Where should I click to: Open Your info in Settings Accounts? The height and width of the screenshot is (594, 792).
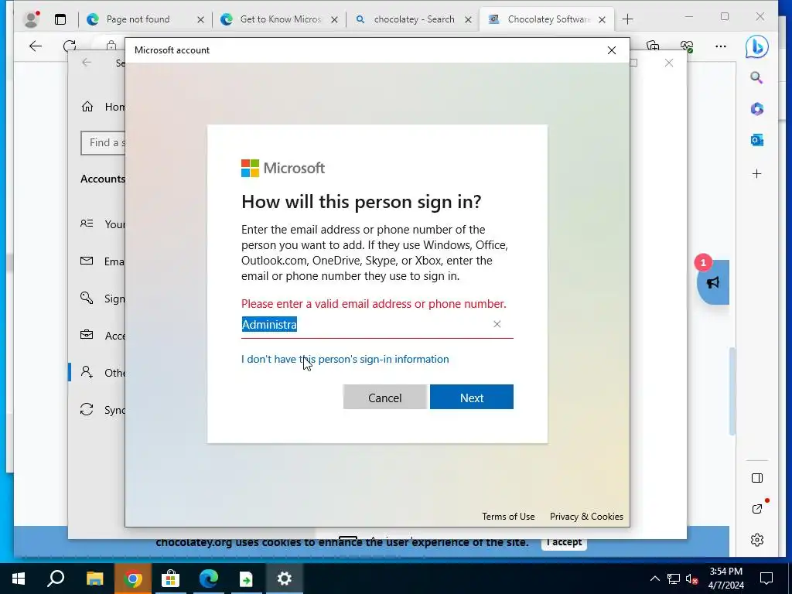[x=103, y=224]
